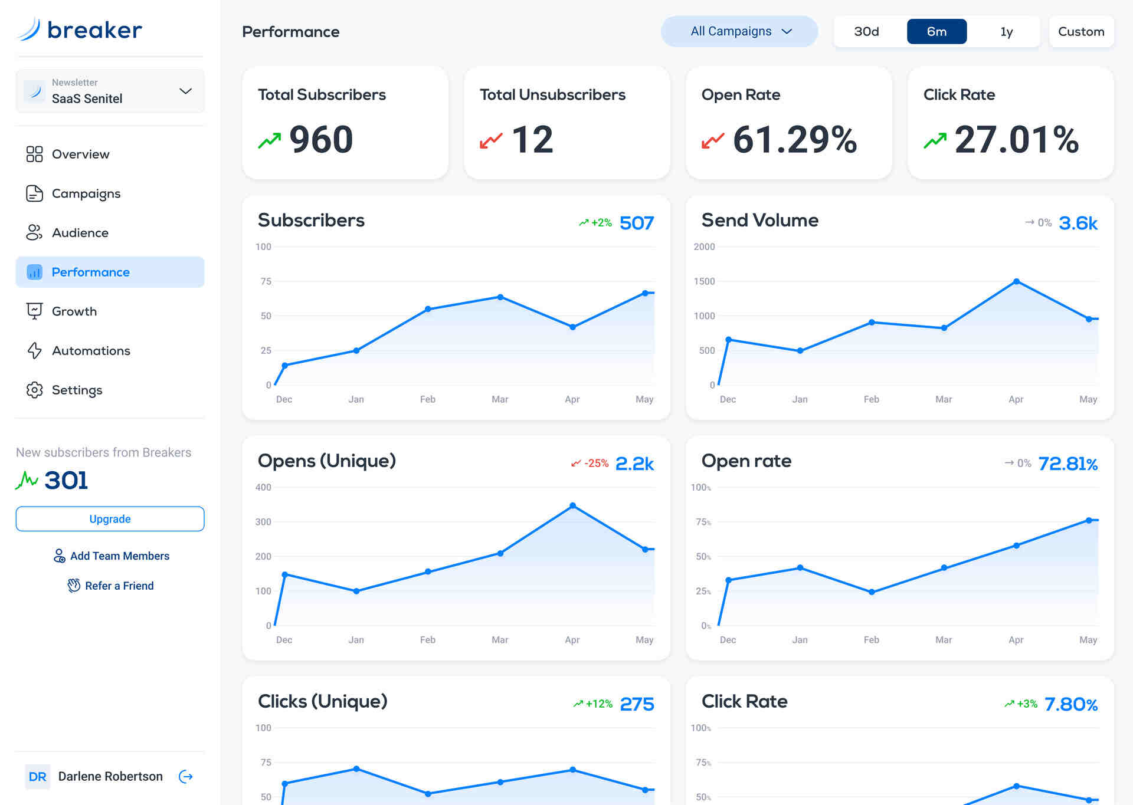Open the Custom date range picker
Screen dimensions: 1133x805
[x=1081, y=31]
